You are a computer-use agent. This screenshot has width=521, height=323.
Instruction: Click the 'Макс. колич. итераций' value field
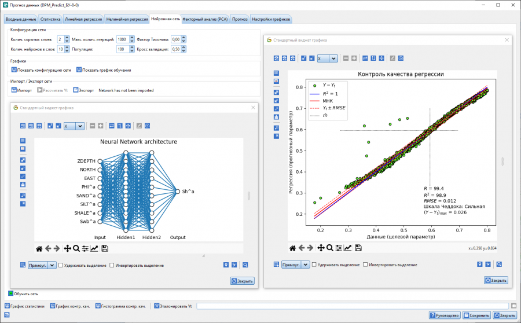click(122, 39)
